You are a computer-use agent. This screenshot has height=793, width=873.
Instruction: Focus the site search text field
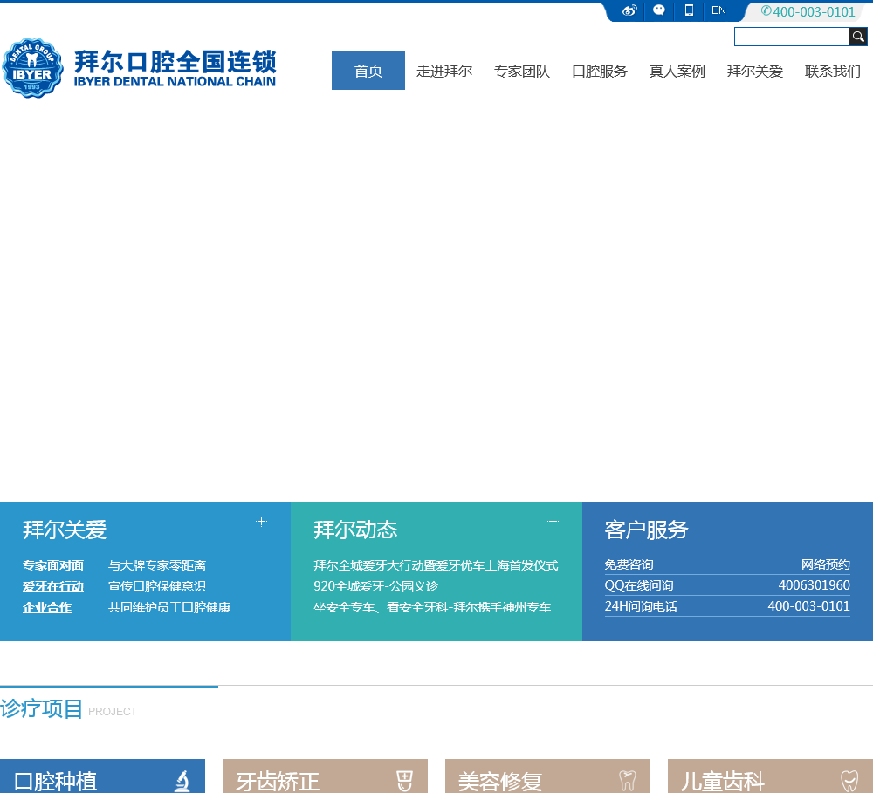point(791,37)
